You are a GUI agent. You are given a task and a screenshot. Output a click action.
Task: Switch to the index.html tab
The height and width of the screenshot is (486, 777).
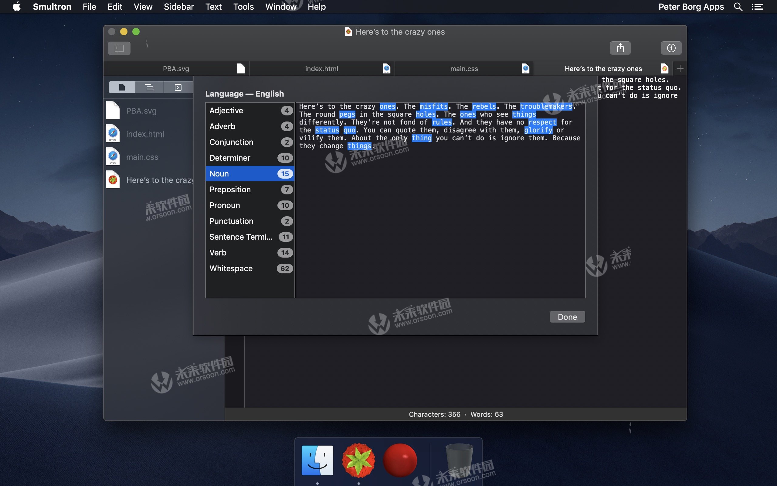321,69
